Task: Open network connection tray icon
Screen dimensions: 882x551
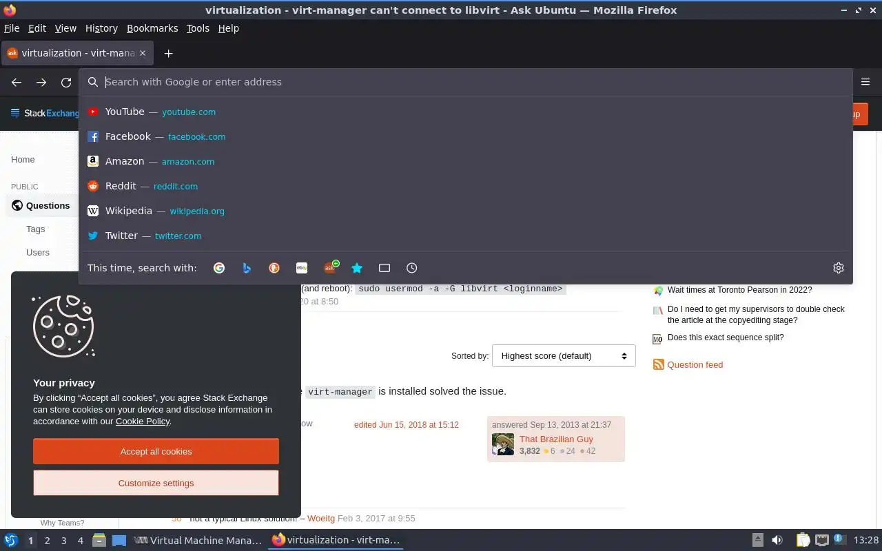Action: (x=821, y=540)
